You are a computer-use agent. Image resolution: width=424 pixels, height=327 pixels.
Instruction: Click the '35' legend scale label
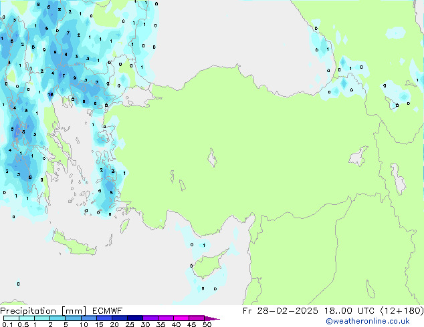pos(161,324)
